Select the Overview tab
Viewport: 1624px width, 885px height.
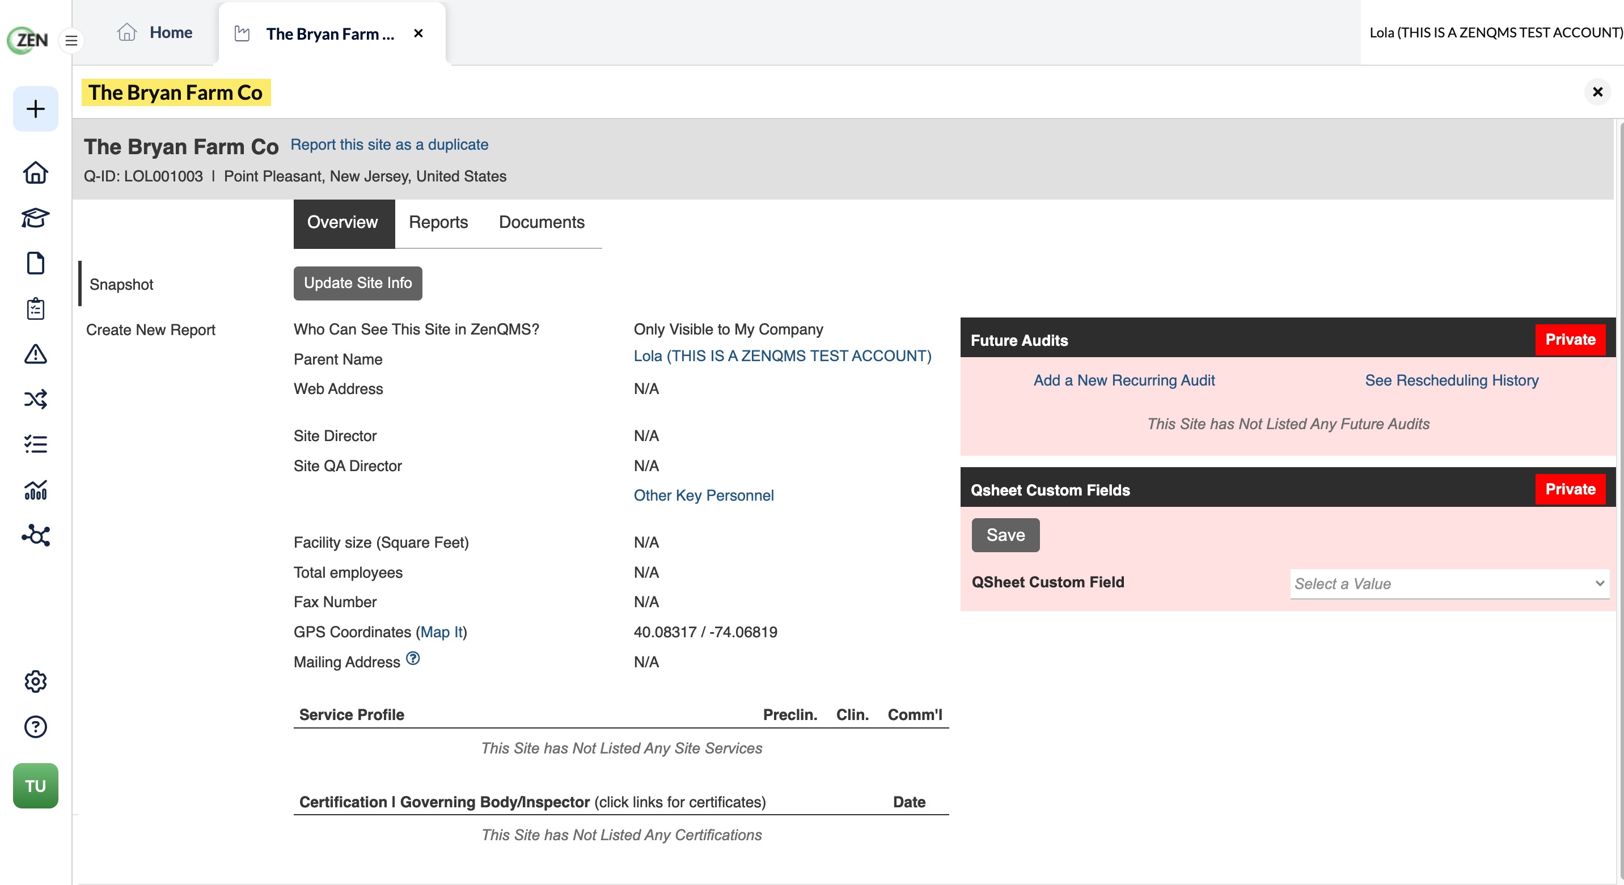(x=344, y=223)
